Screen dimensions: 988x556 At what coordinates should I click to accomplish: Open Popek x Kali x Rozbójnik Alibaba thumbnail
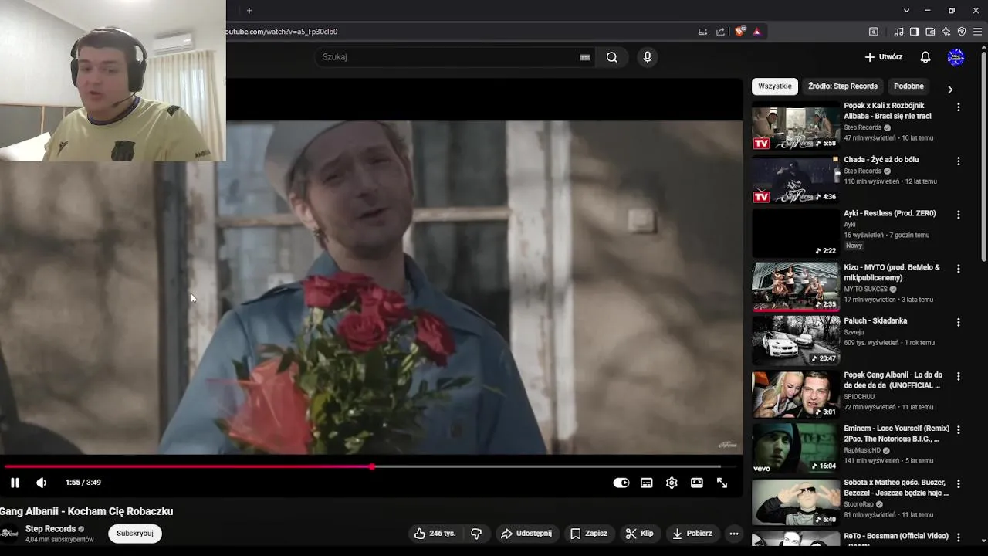point(796,126)
